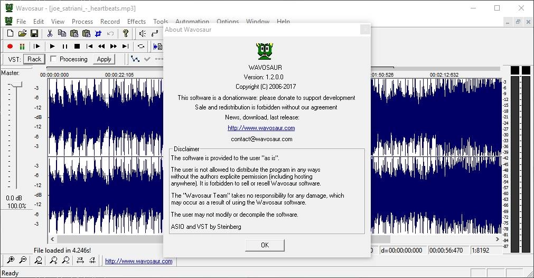This screenshot has height=278, width=534.
Task: Click the blue arrow scroll-follow icon
Action: [157, 46]
